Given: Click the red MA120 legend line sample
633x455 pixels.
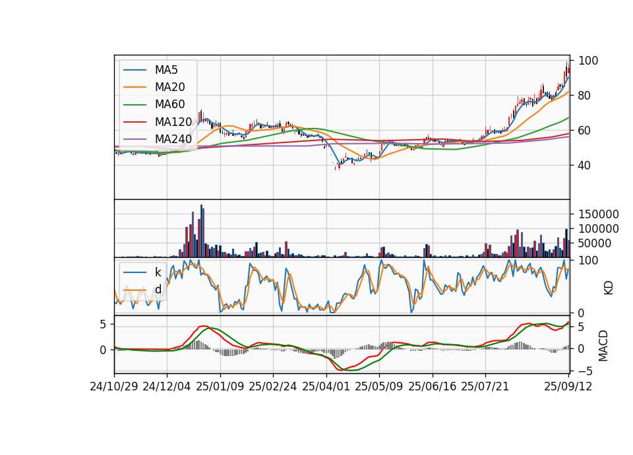Looking at the screenshot, I should click(135, 123).
